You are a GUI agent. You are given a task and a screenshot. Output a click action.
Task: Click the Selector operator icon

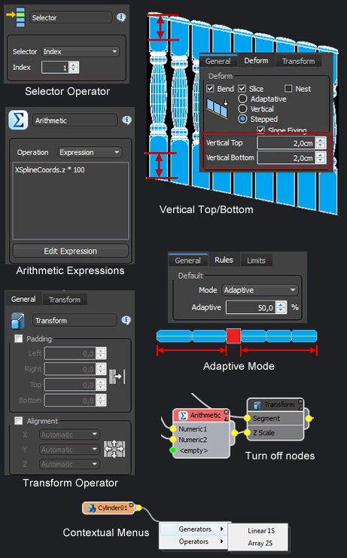point(17,17)
